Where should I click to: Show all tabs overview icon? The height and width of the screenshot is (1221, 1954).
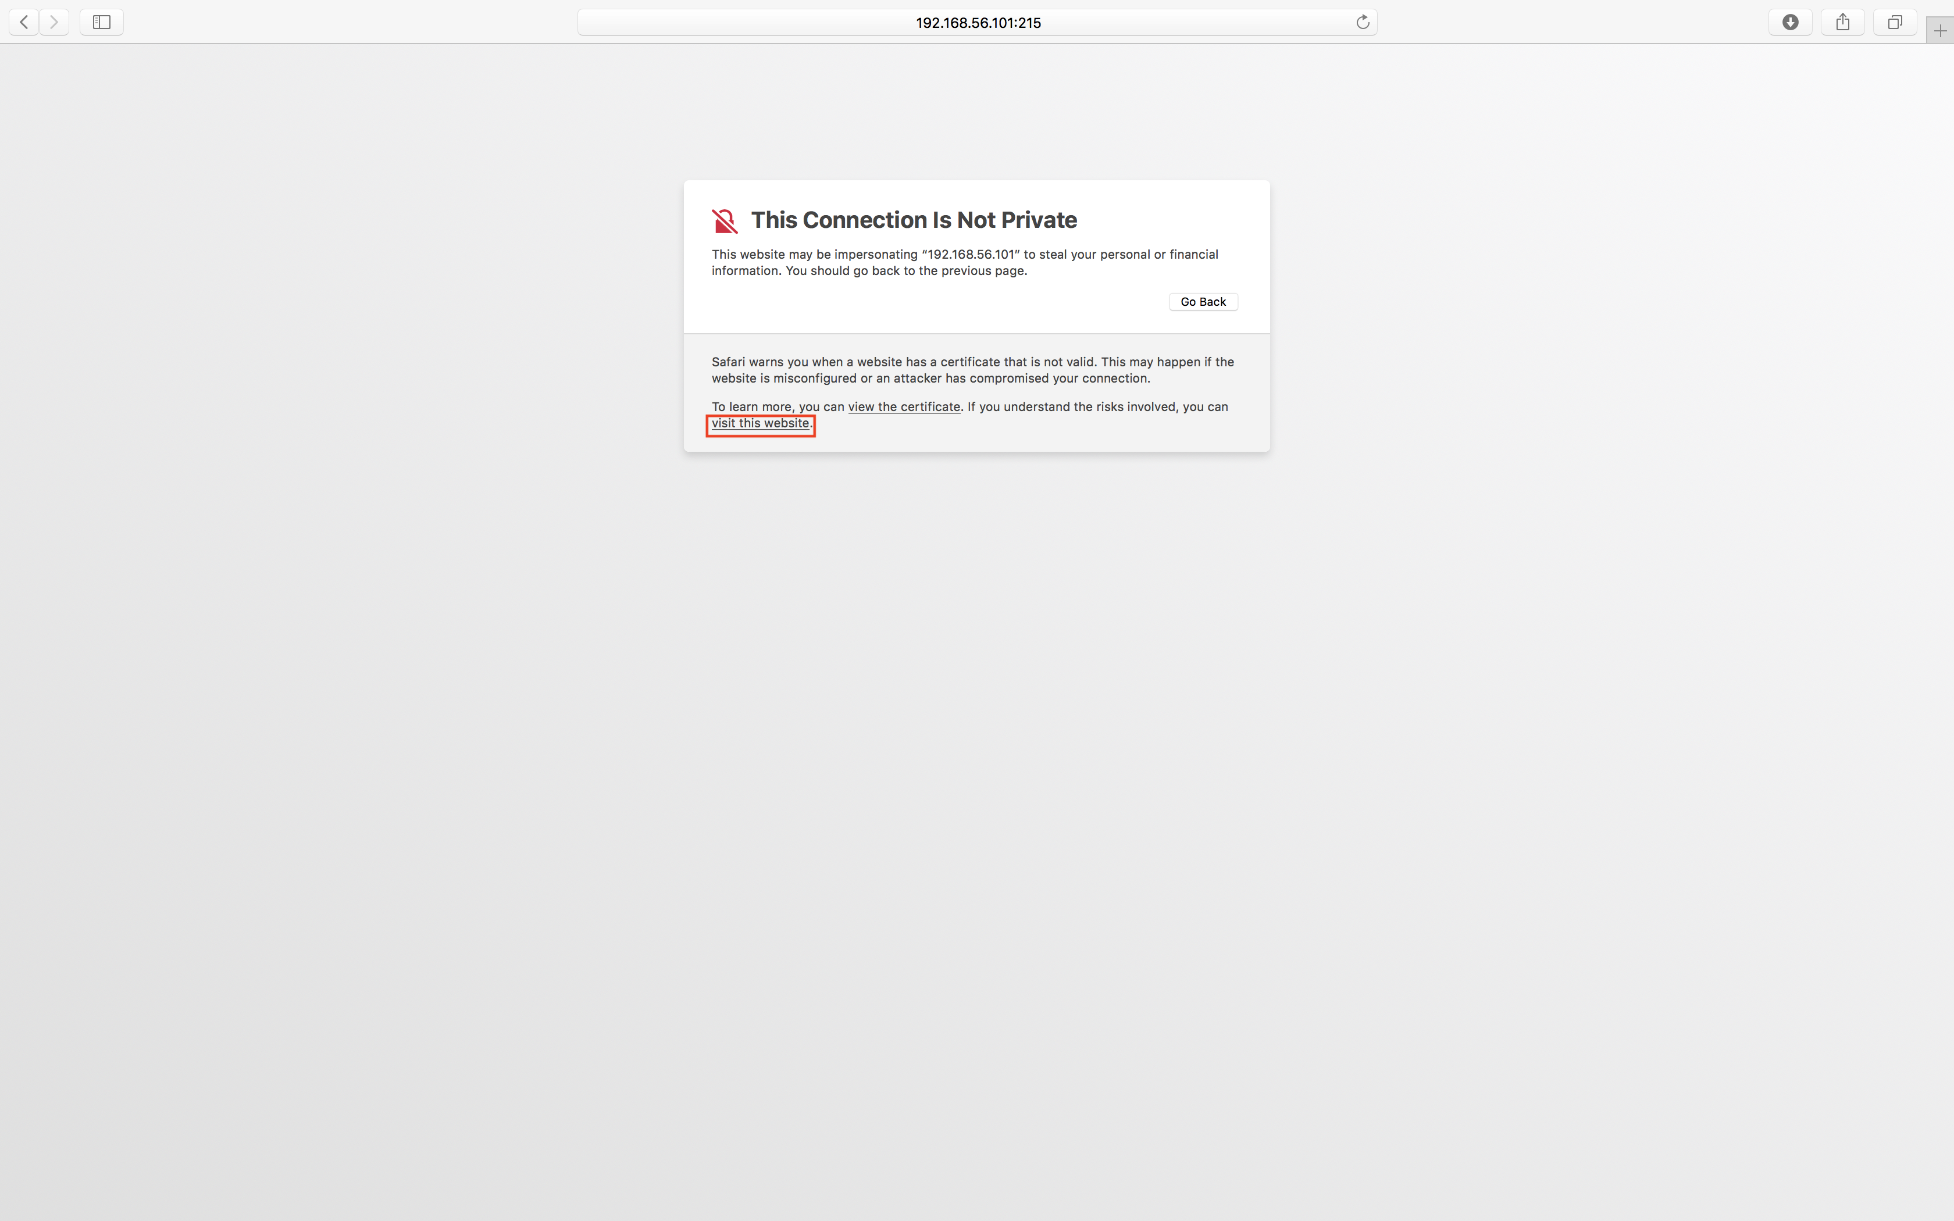point(1894,22)
